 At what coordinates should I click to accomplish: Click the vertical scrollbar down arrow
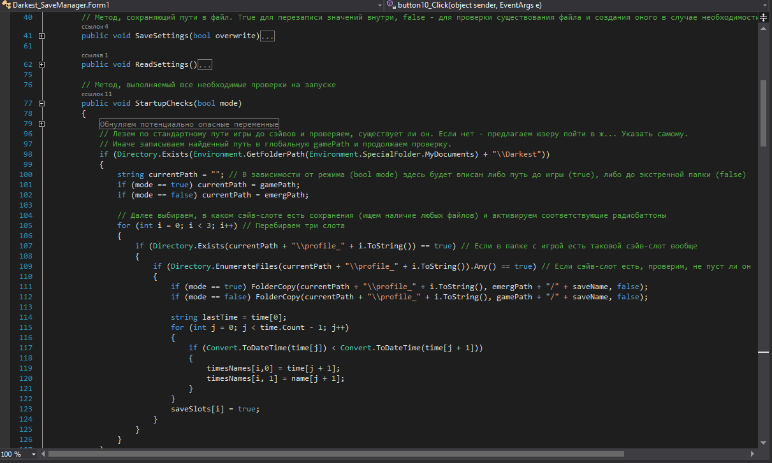(x=763, y=441)
